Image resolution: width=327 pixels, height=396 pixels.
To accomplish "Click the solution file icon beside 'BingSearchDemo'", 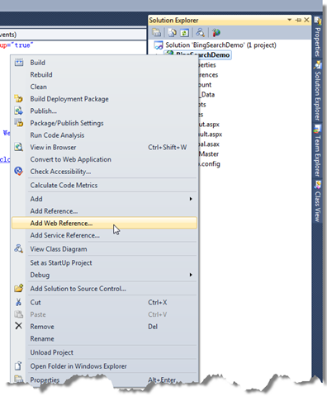I will 159,45.
